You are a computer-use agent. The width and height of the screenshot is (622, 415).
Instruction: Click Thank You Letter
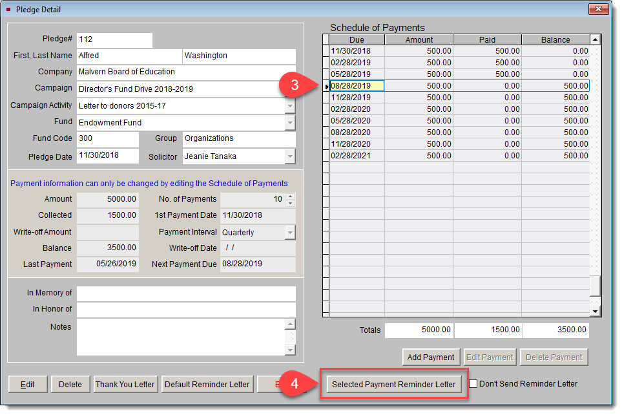pyautogui.click(x=125, y=384)
